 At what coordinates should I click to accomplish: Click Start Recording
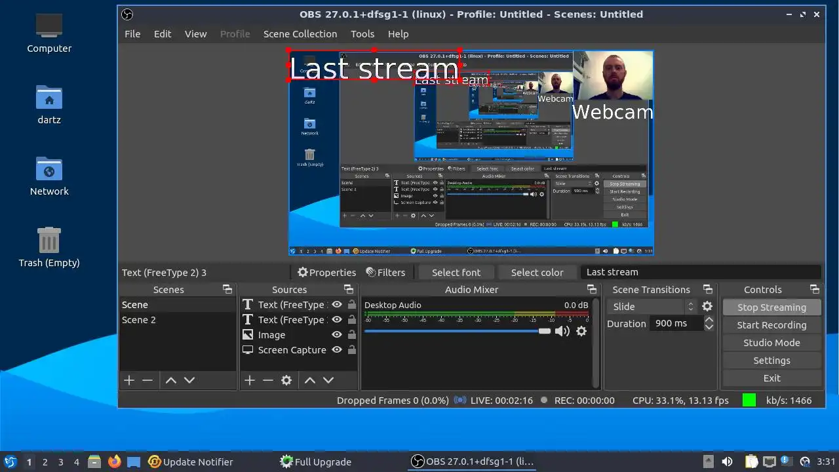point(771,325)
